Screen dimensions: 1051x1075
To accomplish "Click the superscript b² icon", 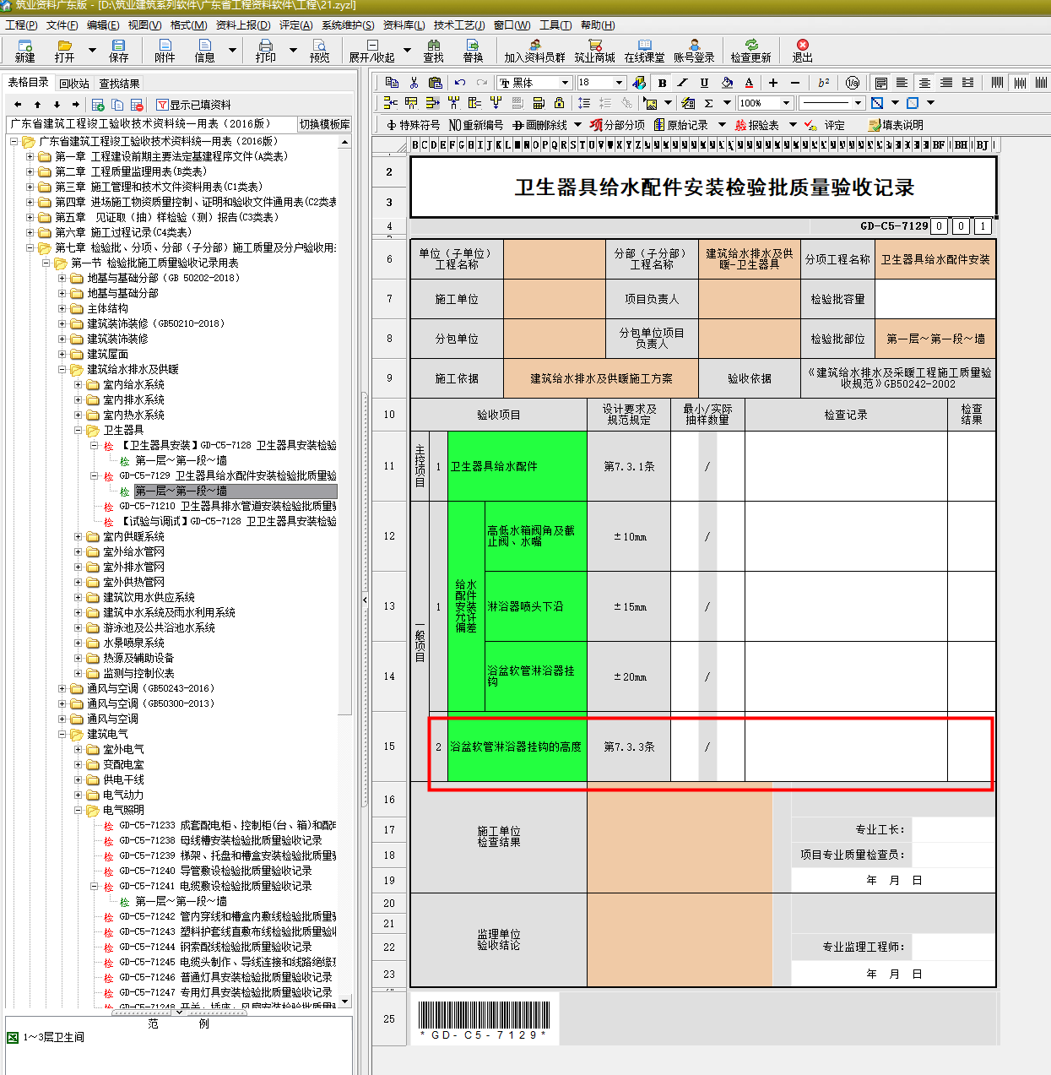I will [823, 82].
